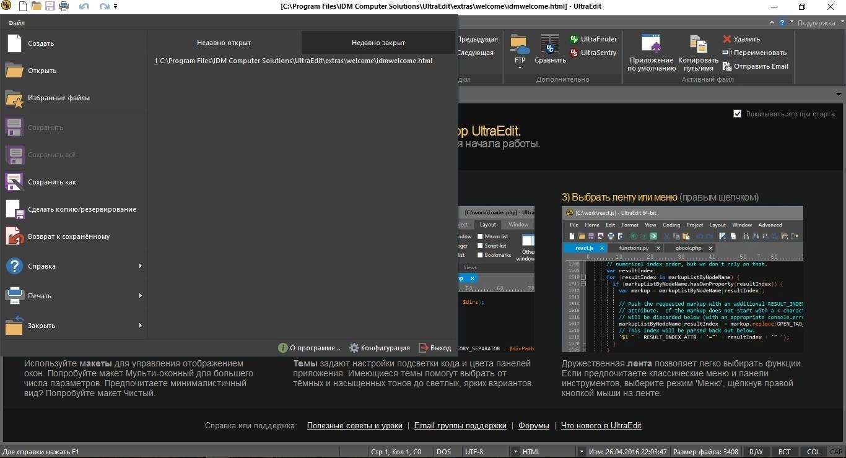Screen dimensions: 846x458
Task: Open quick access toolbar customize arrow
Action: click(x=116, y=7)
